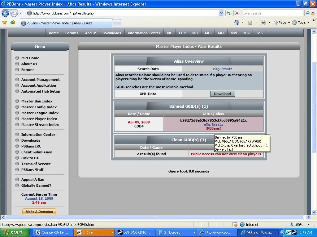Expand the Home button dropdown arrow

243,23
